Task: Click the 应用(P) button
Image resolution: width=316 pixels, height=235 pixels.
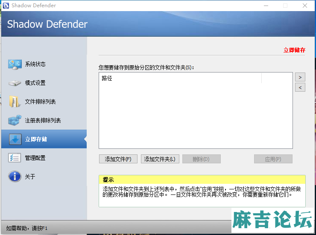Action: click(273, 159)
